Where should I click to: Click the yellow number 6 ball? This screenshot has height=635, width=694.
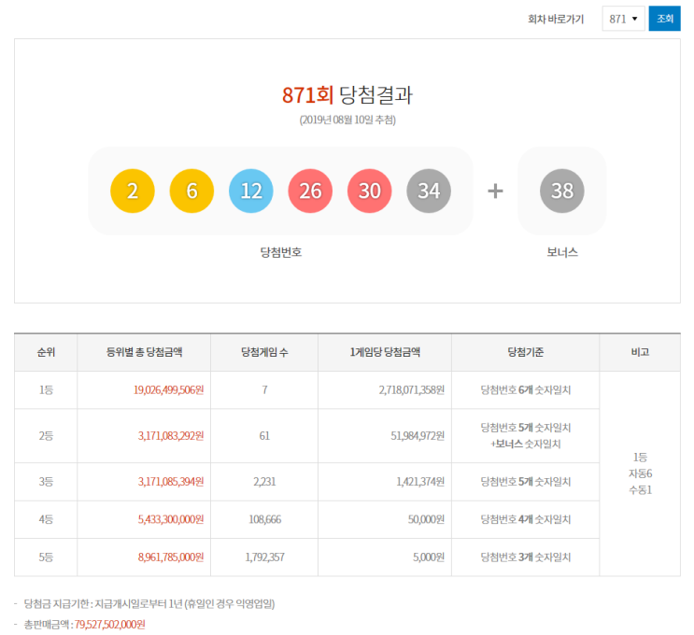tap(191, 190)
